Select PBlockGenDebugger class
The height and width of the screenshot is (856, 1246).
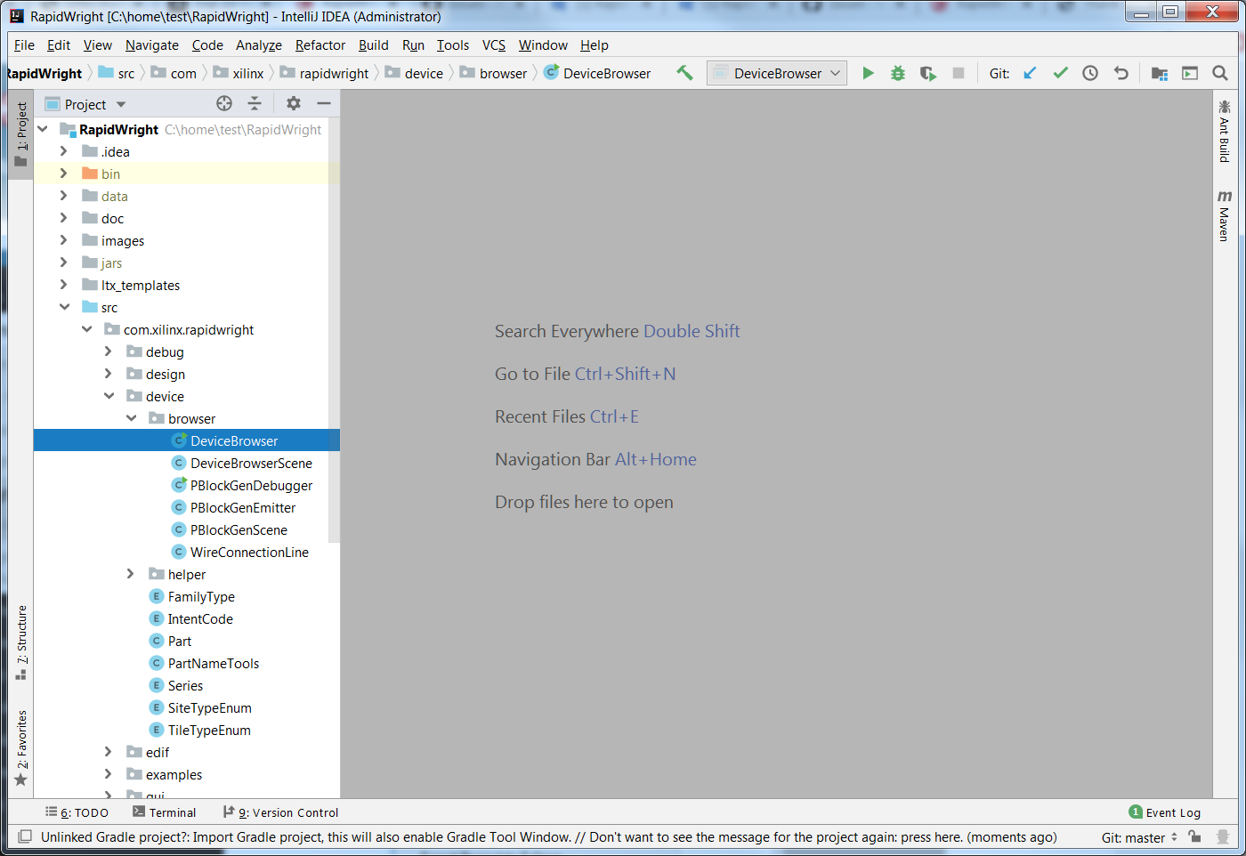pos(251,485)
